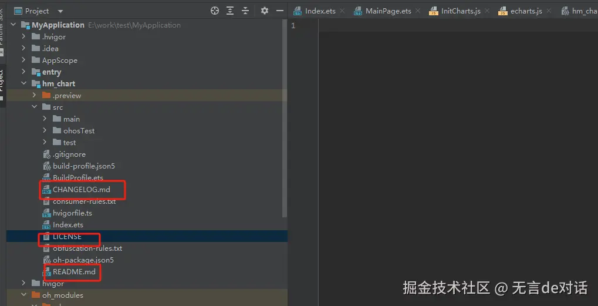Select the .gitignore file
The height and width of the screenshot is (306, 598).
tap(147, 154)
